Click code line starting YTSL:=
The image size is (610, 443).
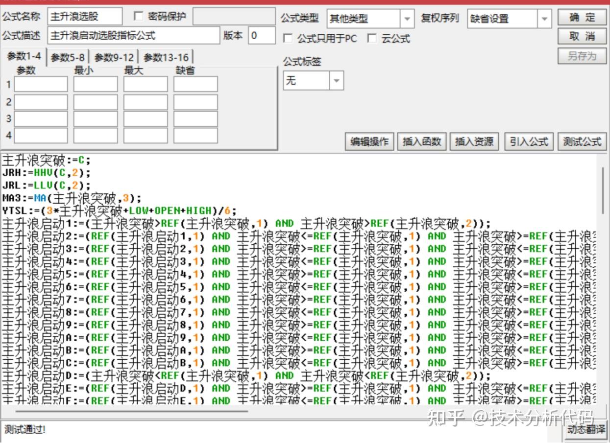click(119, 211)
